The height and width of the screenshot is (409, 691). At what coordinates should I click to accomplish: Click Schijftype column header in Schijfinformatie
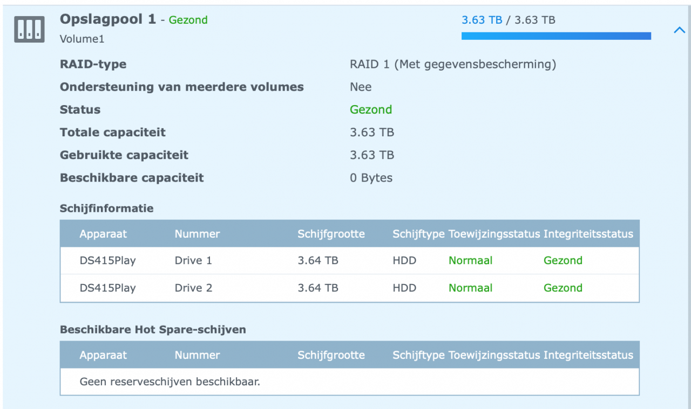point(418,234)
